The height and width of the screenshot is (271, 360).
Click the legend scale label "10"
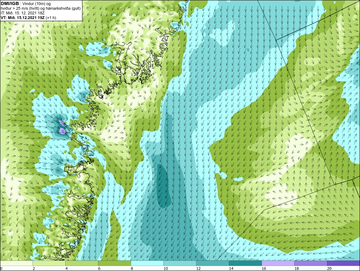click(166, 268)
